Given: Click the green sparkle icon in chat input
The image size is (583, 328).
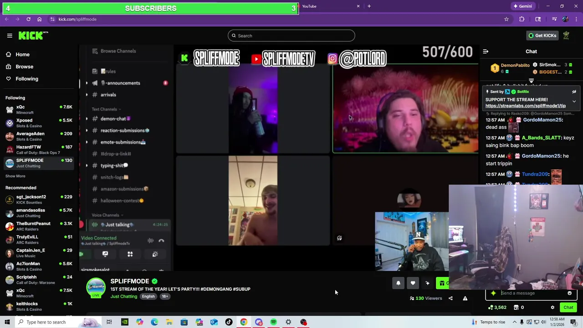Looking at the screenshot, I should 493,293.
